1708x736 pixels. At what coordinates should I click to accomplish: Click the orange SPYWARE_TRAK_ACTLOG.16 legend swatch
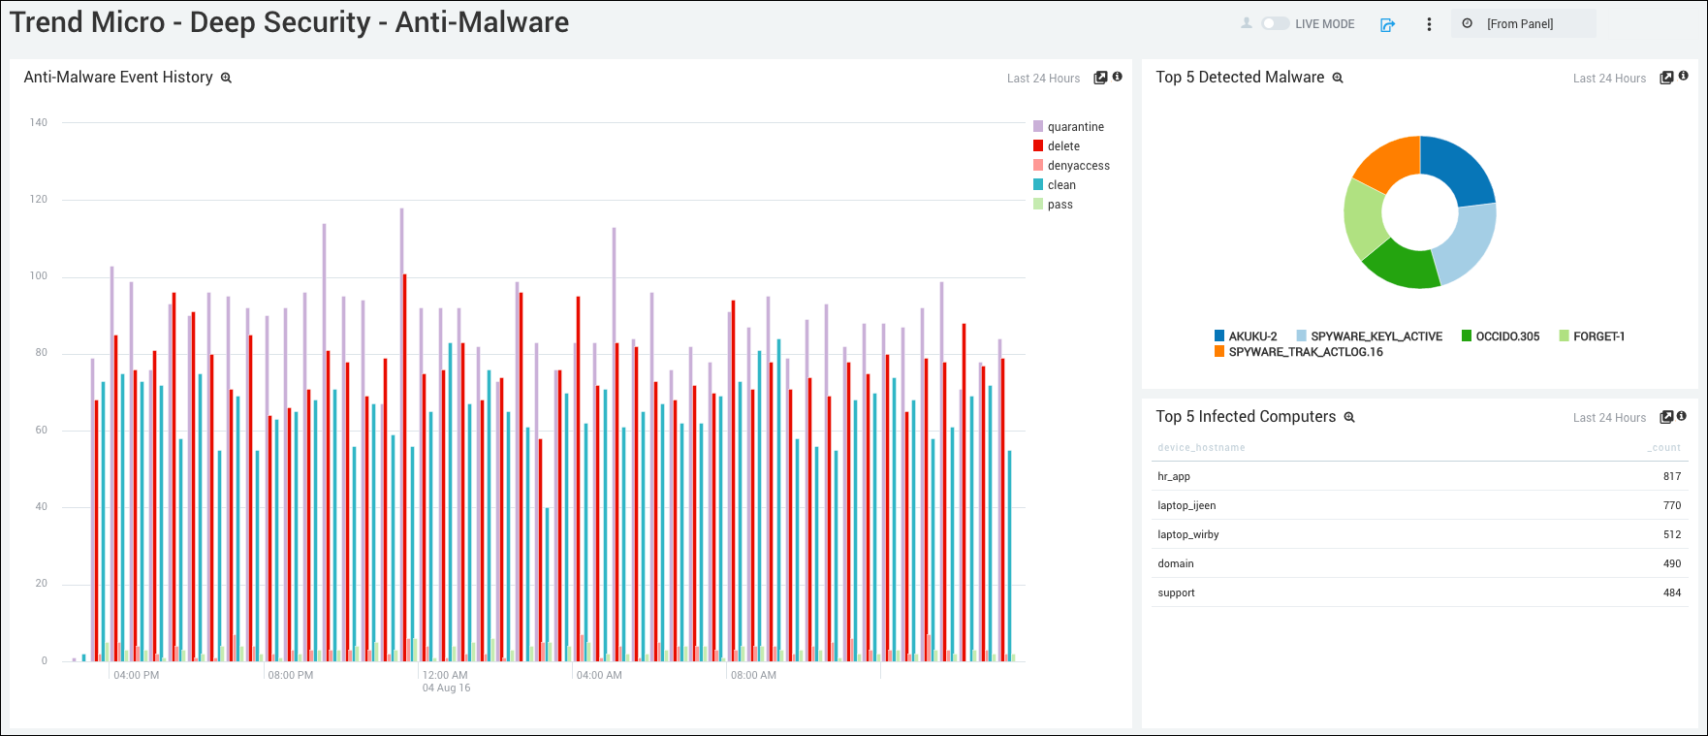point(1219,352)
